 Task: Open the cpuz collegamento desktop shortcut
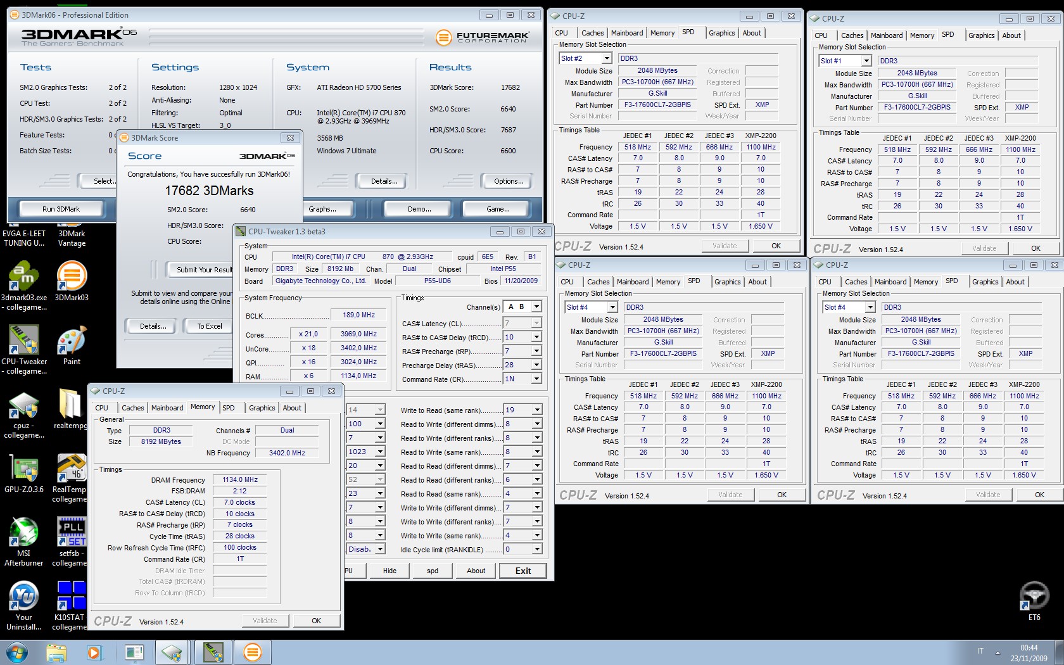(24, 414)
